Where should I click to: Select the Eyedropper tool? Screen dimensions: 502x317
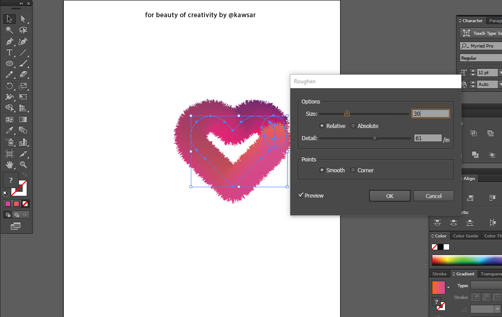point(9,130)
